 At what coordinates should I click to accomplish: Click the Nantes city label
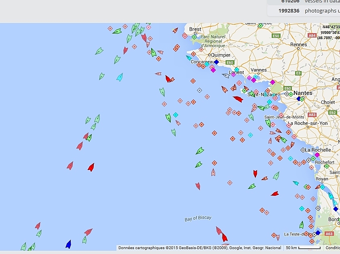point(303,93)
